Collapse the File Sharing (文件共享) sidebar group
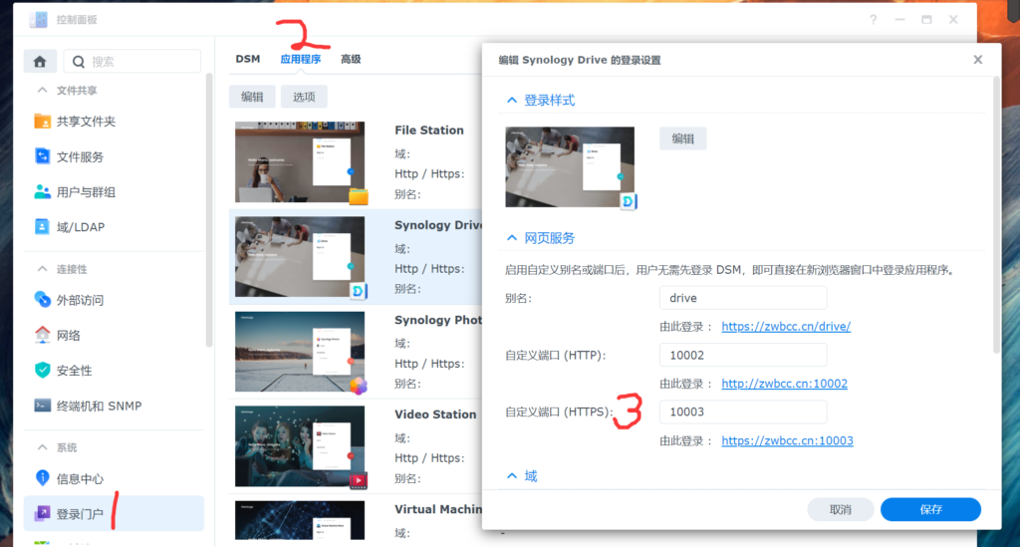This screenshot has width=1020, height=547. 42,91
